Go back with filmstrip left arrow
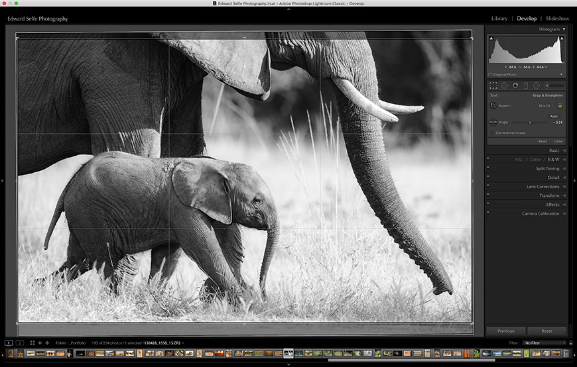The height and width of the screenshot is (367, 577). pyautogui.click(x=40, y=342)
